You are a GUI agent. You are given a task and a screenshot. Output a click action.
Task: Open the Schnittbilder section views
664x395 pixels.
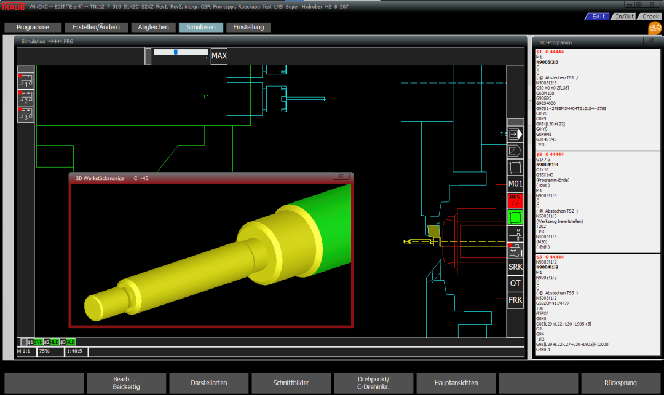(291, 383)
